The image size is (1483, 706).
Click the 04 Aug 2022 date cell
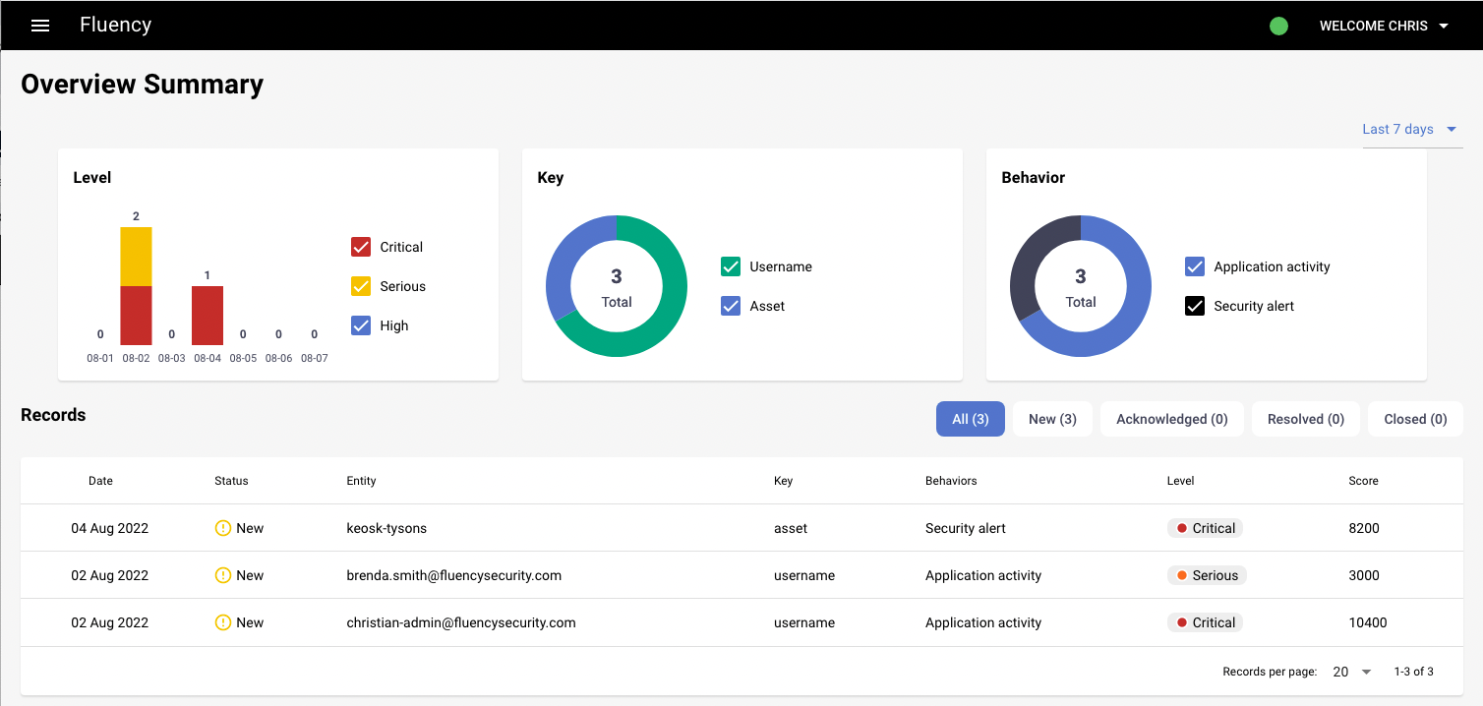tap(109, 528)
